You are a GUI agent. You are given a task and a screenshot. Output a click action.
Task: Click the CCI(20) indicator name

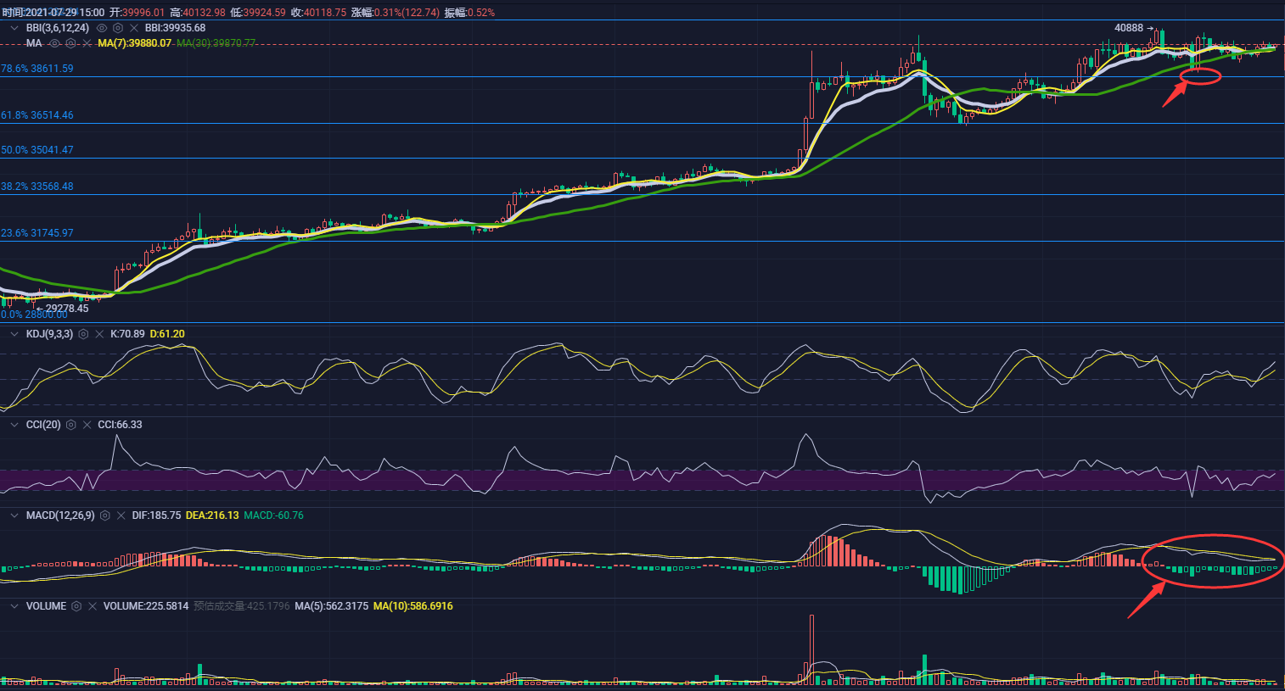coord(43,425)
